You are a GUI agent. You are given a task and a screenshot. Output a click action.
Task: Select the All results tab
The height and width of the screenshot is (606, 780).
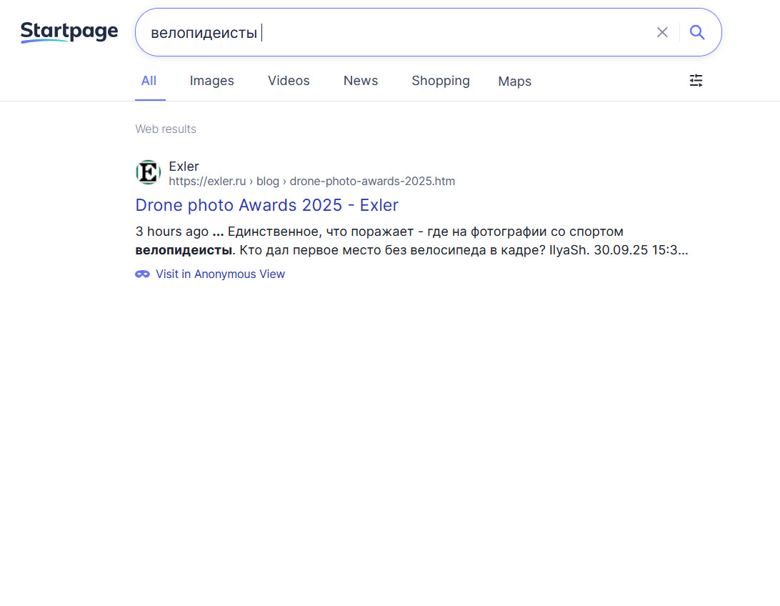(x=149, y=81)
